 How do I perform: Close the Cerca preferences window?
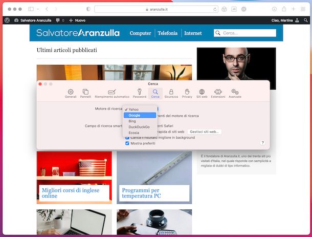tap(40, 84)
